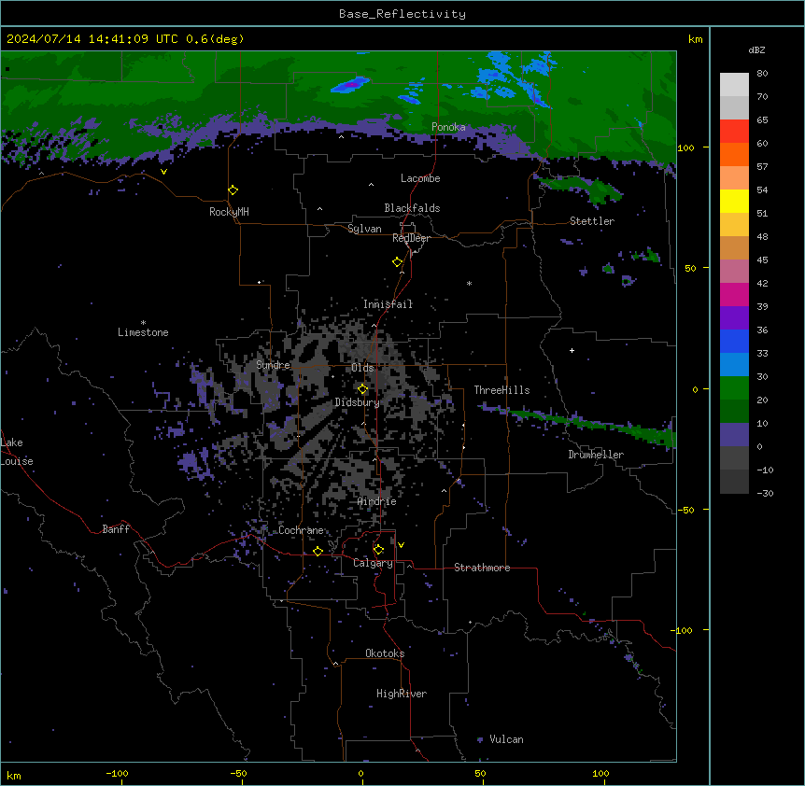Click the white plus marker north of Drumheller

[572, 350]
